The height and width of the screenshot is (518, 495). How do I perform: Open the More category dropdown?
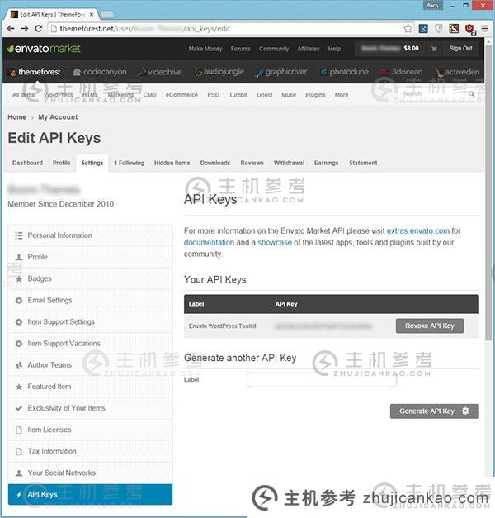click(342, 95)
